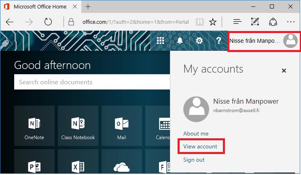Click the address bar lock icon
This screenshot has height=175, width=301.
71,22
